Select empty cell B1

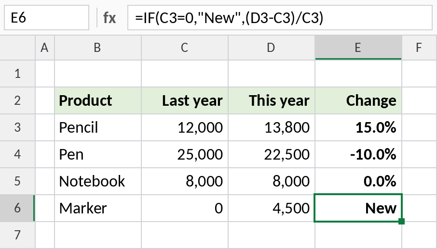tap(98, 74)
